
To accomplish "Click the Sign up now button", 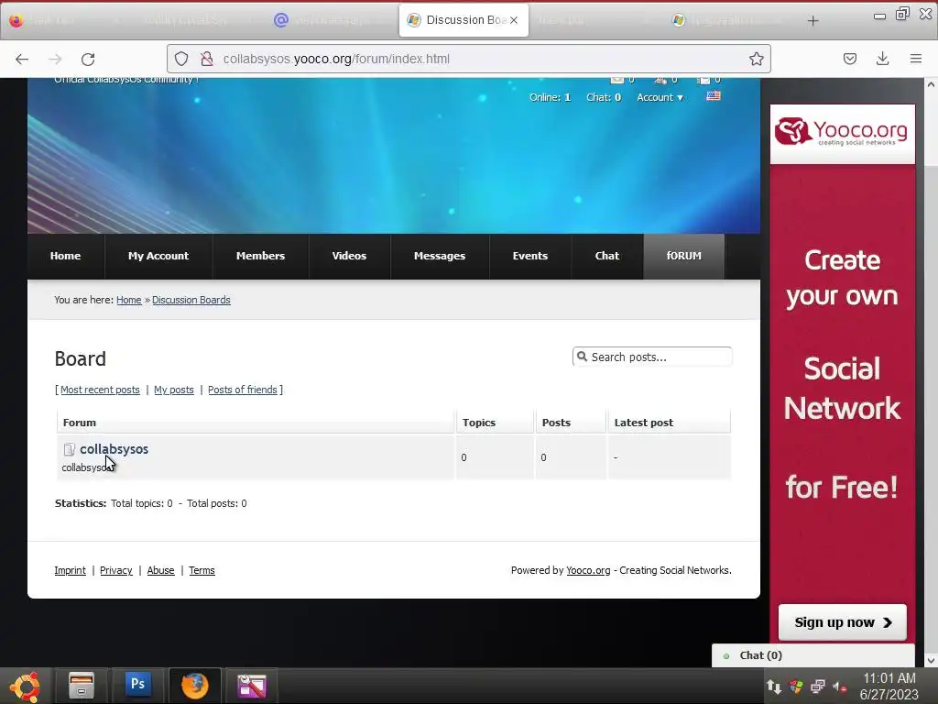I will pos(843,622).
